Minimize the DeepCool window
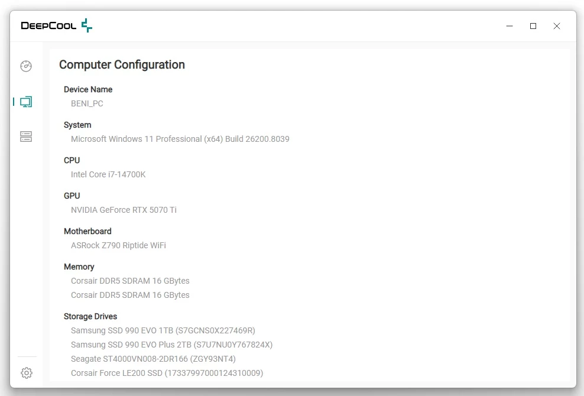 click(510, 26)
